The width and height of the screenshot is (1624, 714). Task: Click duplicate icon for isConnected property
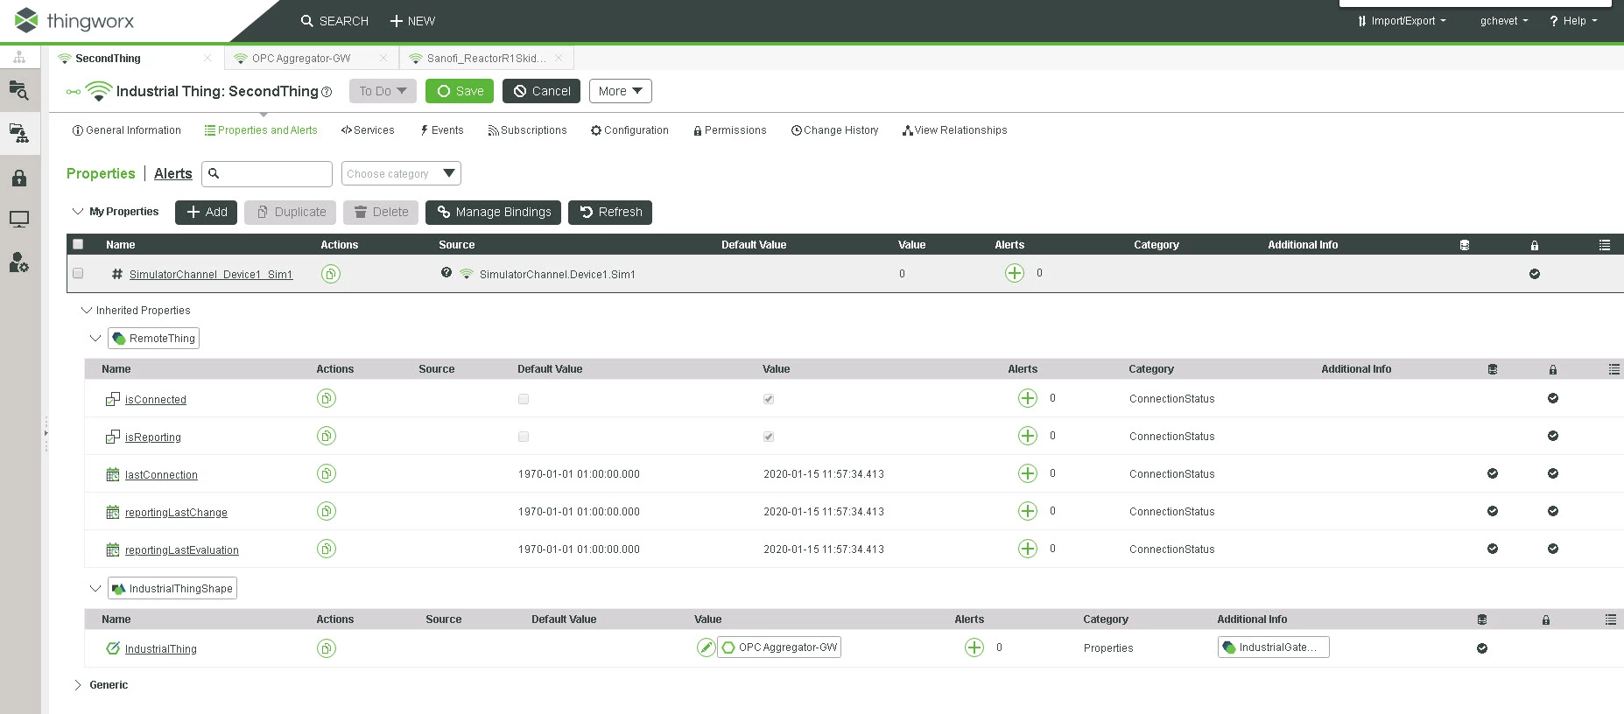pyautogui.click(x=327, y=399)
